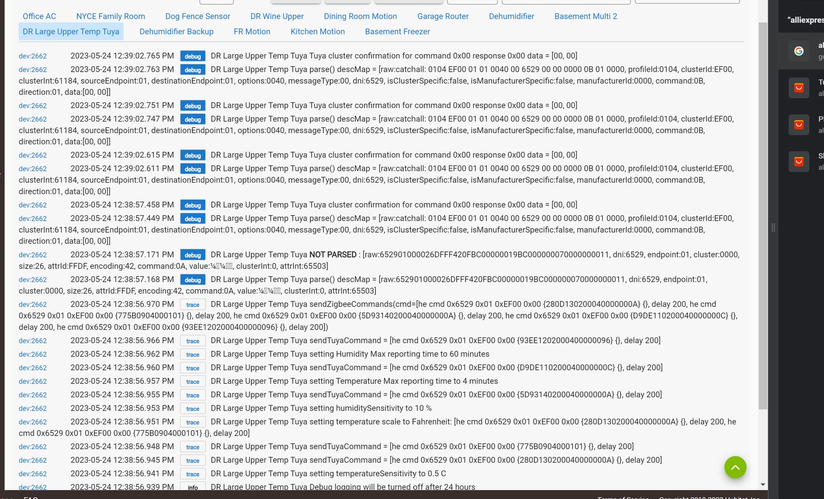
Task: Click the first red shopping icon in side panel
Action: click(x=799, y=88)
